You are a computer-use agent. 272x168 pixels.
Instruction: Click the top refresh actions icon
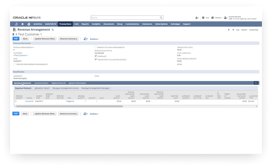[x=85, y=39]
